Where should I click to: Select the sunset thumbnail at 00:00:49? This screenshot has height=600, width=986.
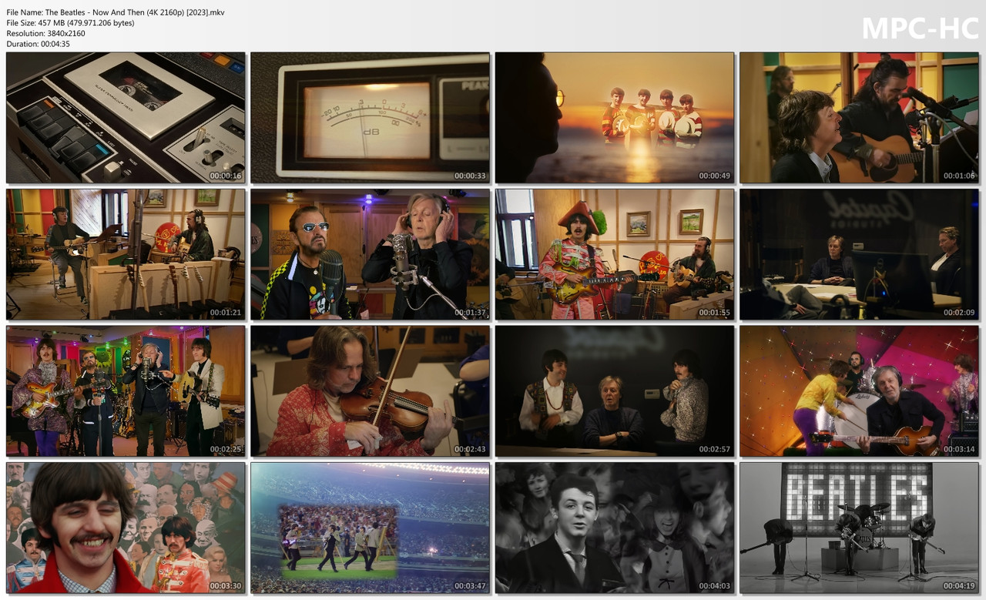(x=615, y=118)
